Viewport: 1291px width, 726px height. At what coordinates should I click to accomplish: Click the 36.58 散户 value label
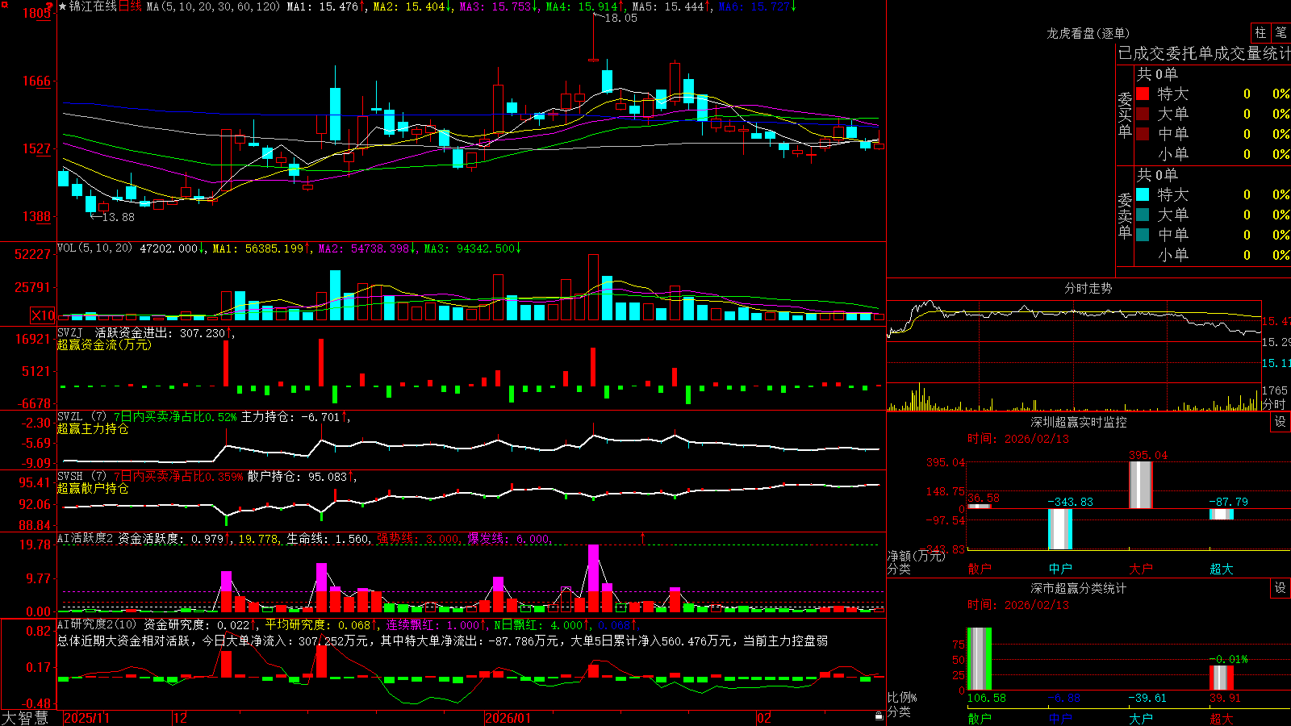coord(984,498)
